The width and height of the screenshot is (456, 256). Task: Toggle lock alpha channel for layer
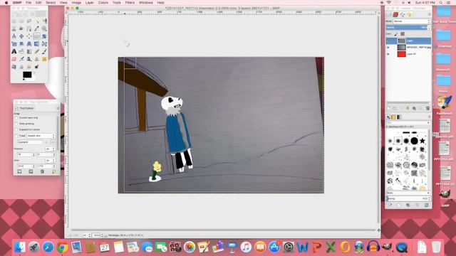403,34
